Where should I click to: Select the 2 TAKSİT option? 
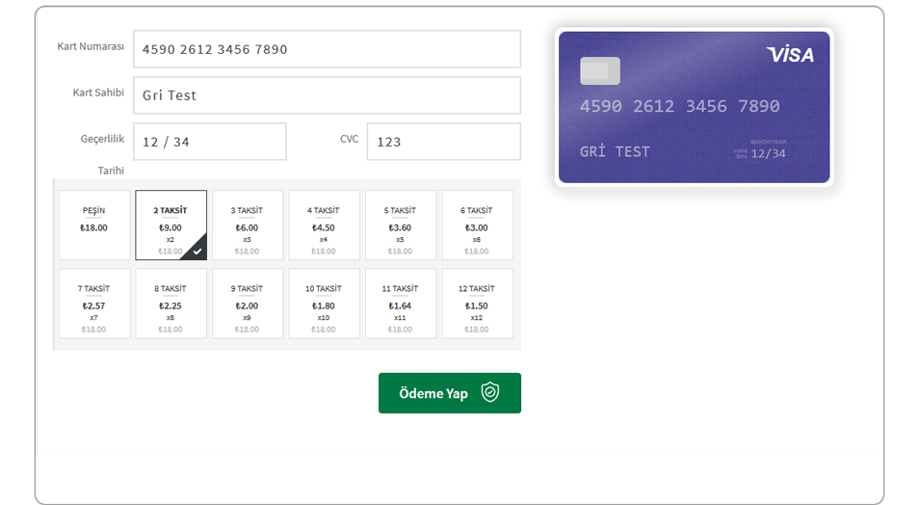tap(171, 225)
